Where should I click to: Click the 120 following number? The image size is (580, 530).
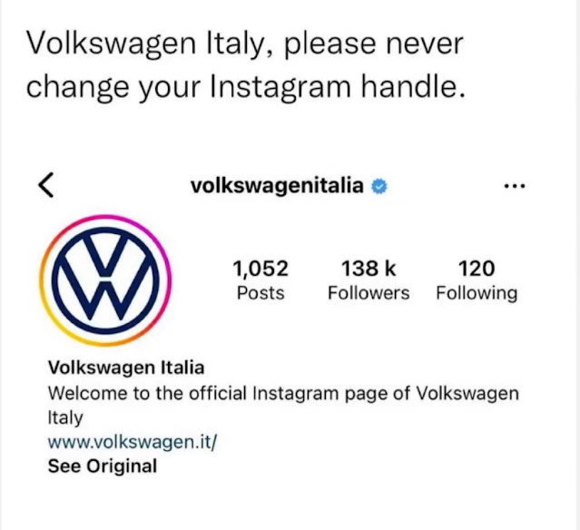coord(477,268)
